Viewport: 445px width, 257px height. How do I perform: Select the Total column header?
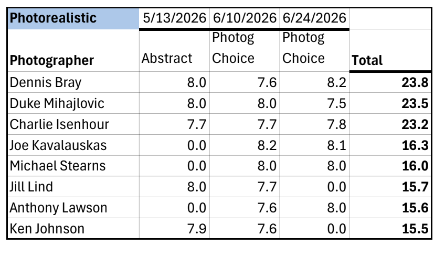(390, 50)
